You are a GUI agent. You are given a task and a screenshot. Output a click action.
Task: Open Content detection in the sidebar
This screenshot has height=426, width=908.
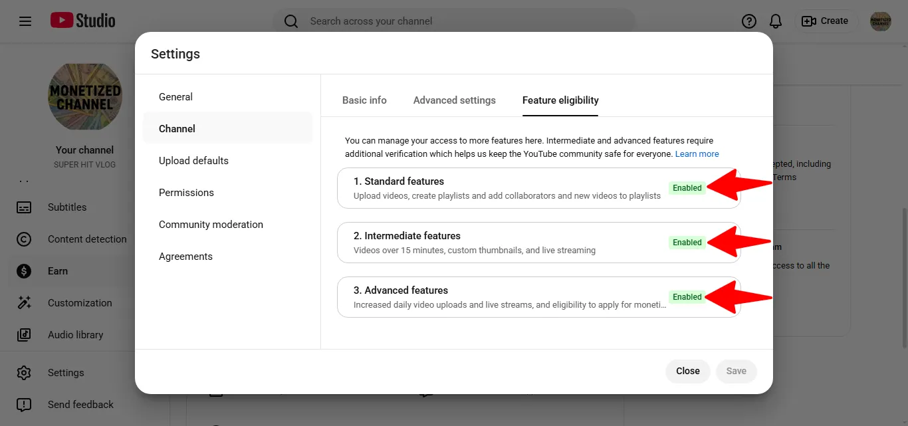[x=87, y=239]
